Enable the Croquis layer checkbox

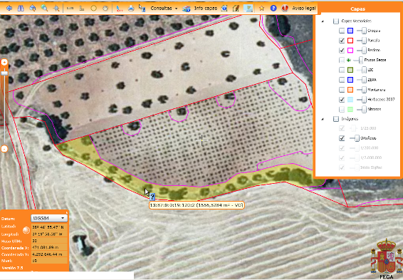point(342,31)
